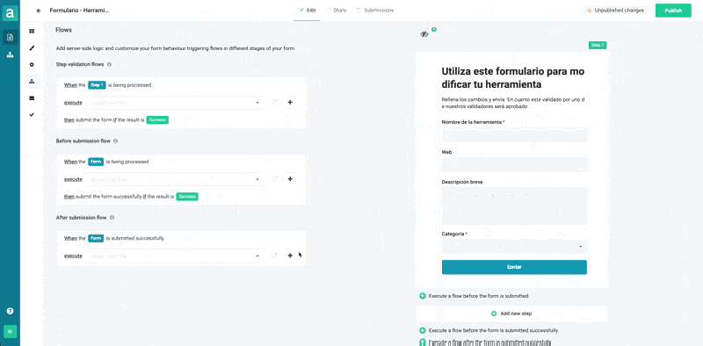Click the Flows heading
Image resolution: width=703 pixels, height=346 pixels.
click(x=63, y=30)
